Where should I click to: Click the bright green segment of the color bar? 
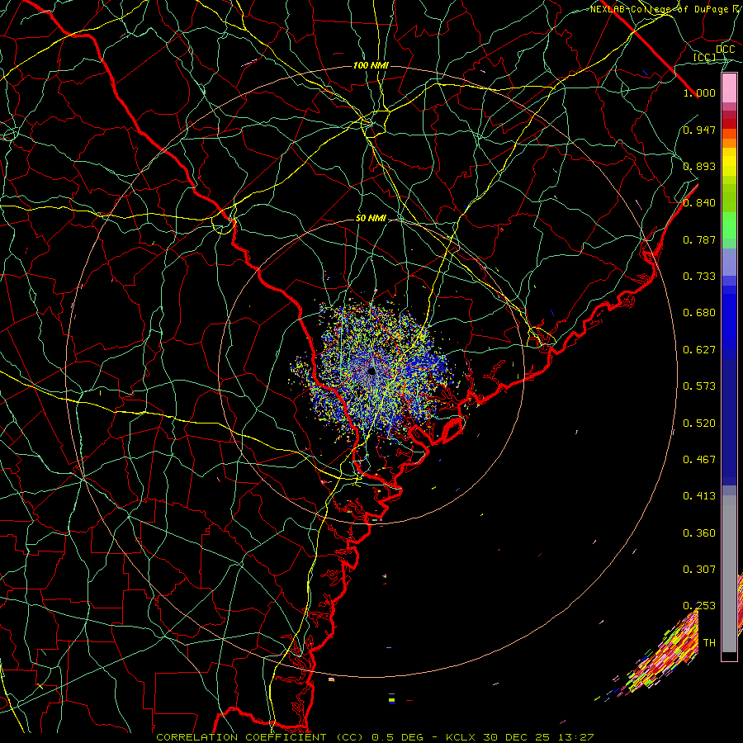(x=729, y=225)
